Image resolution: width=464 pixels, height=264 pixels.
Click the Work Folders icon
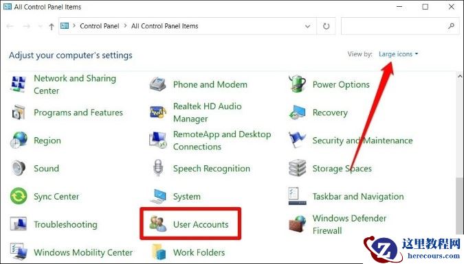[158, 252]
